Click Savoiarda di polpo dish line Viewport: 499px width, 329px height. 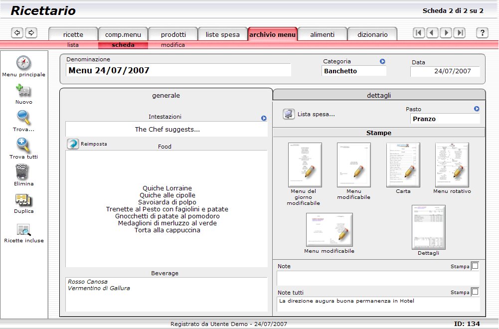(x=167, y=202)
